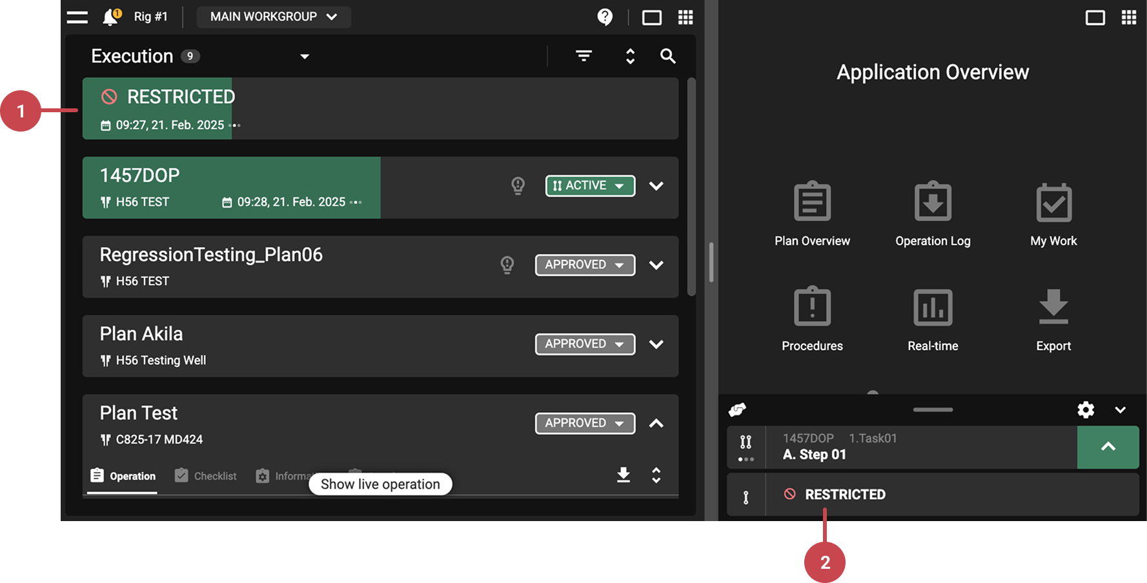Open notifications bell with alert badge

point(111,17)
